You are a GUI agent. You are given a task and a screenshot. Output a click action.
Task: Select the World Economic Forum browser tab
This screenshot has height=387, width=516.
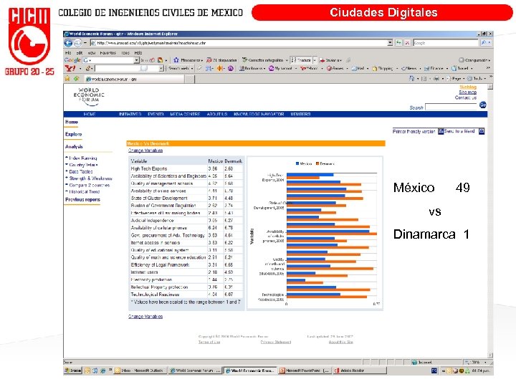tap(135, 79)
